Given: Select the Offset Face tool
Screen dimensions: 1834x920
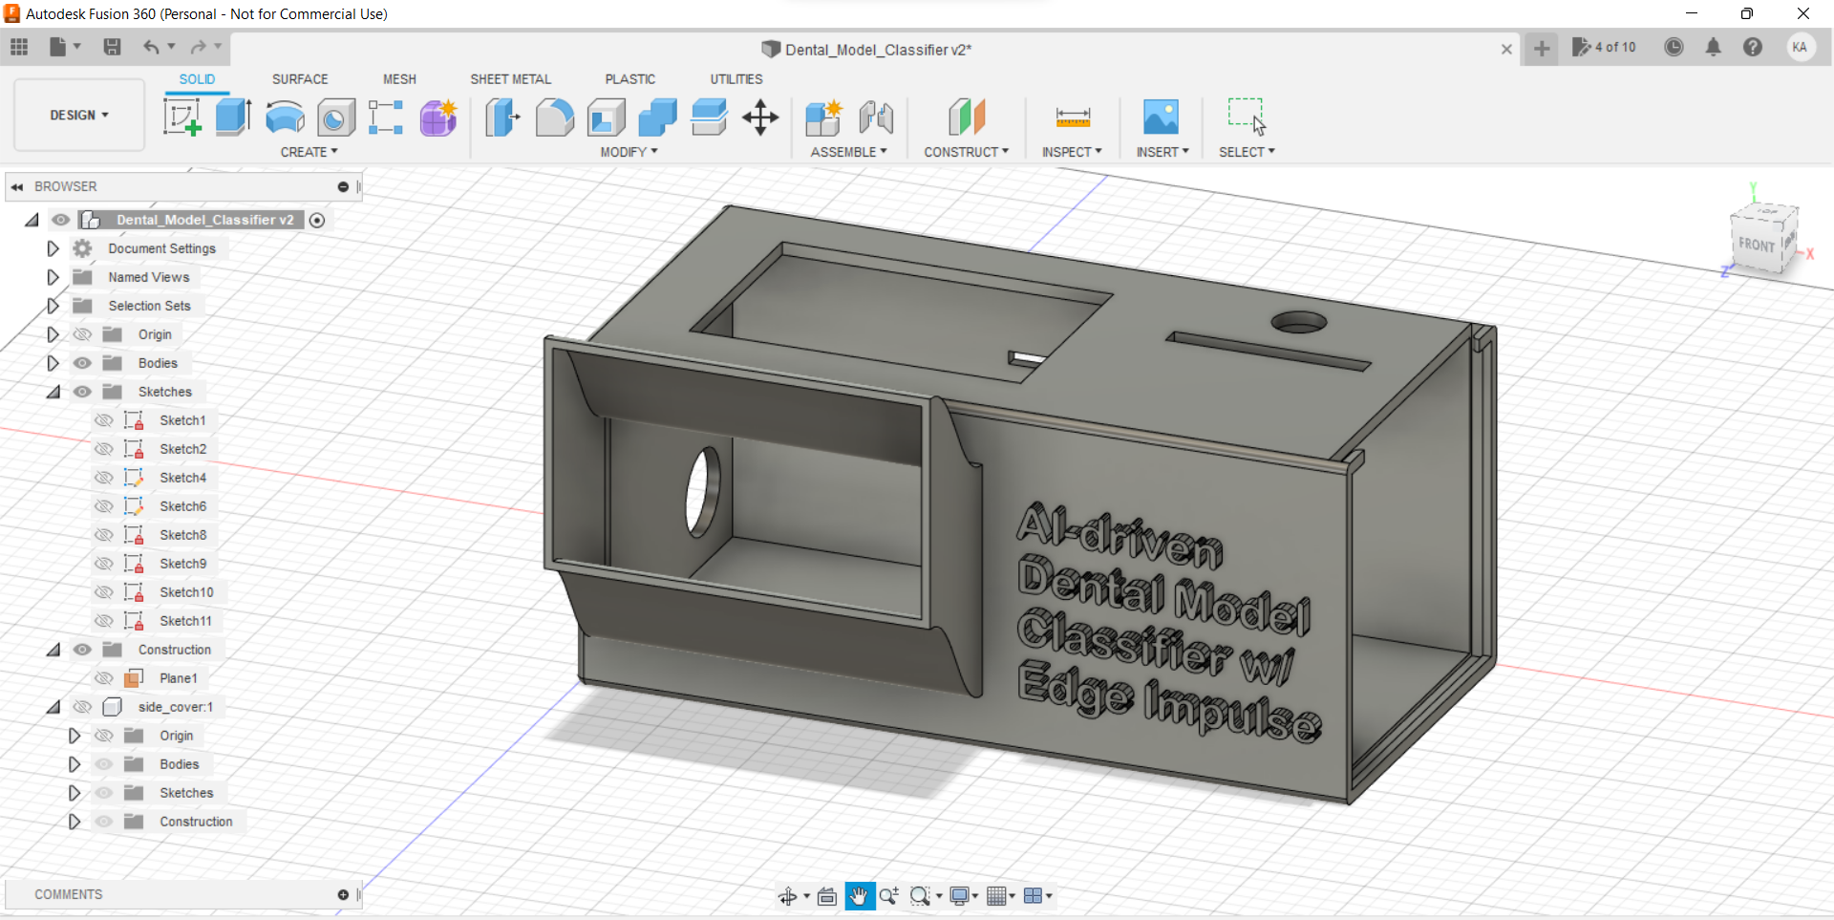Looking at the screenshot, I should tap(709, 118).
